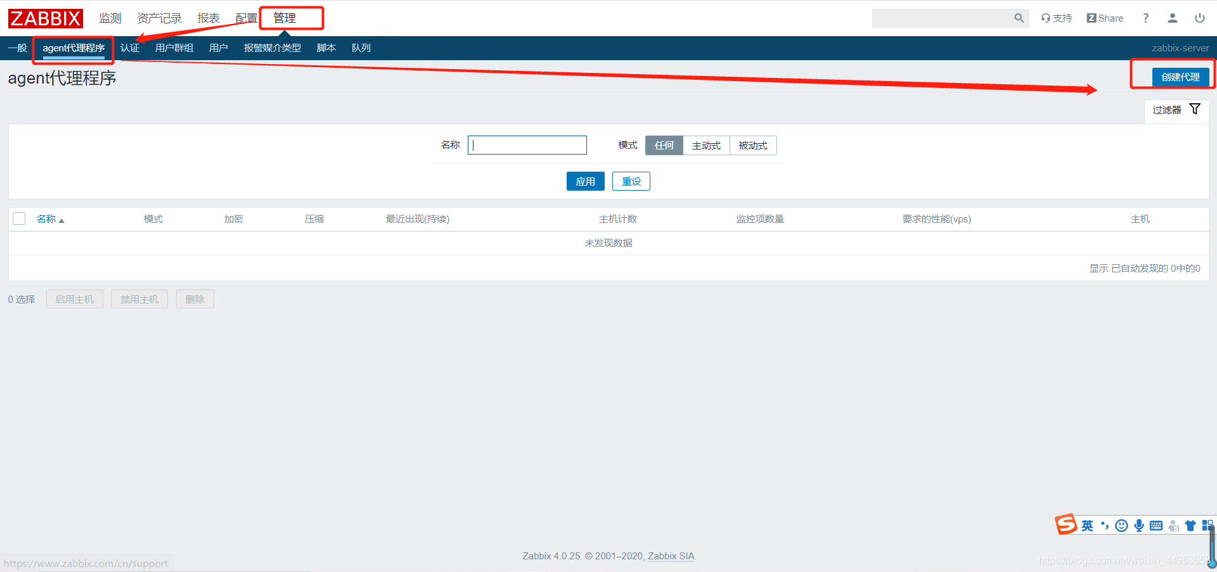Open the 支持 support link

tap(1057, 18)
